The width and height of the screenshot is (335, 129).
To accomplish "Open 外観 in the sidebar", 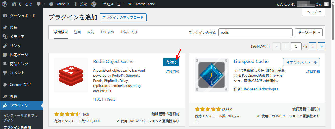I will [21, 96].
